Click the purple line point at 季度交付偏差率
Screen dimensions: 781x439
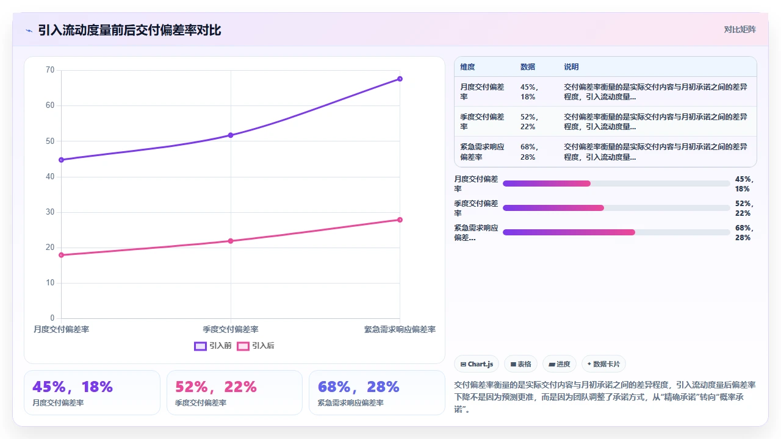(x=231, y=135)
